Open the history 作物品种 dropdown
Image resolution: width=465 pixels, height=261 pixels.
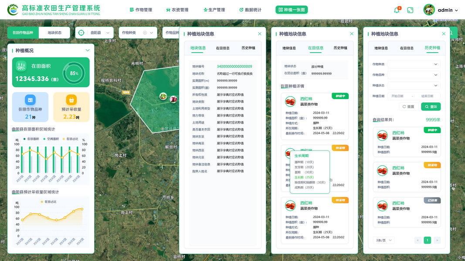[x=414, y=75]
